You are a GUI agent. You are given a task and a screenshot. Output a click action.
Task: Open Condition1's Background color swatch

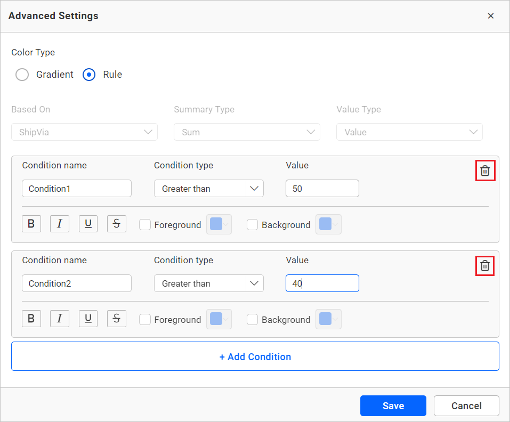pos(328,225)
